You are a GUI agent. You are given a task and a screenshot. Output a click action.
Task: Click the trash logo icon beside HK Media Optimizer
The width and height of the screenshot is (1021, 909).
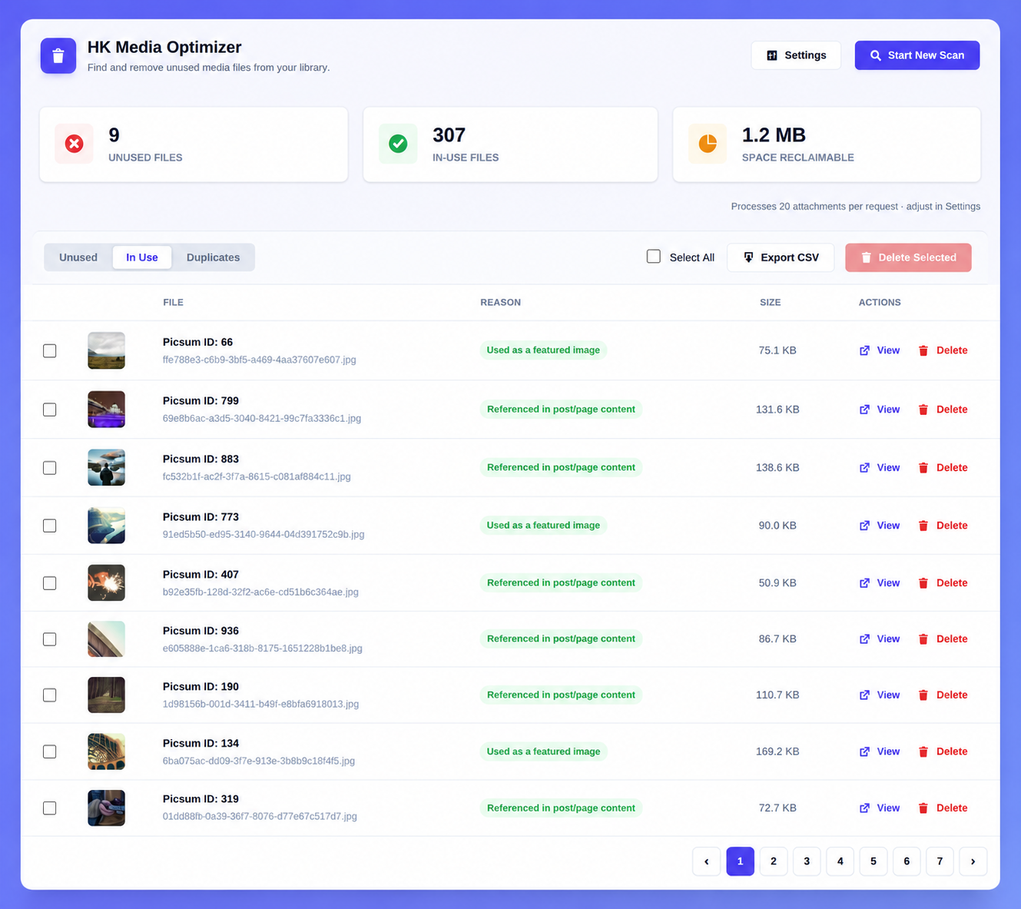click(58, 56)
